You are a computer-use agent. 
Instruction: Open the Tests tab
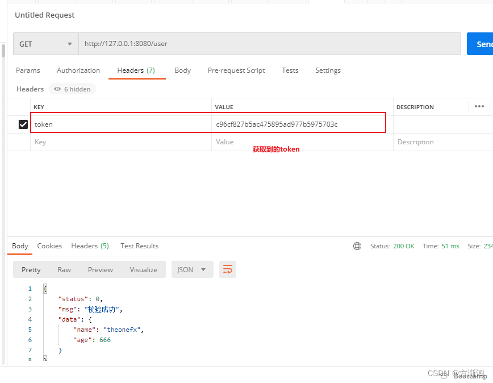pos(290,70)
